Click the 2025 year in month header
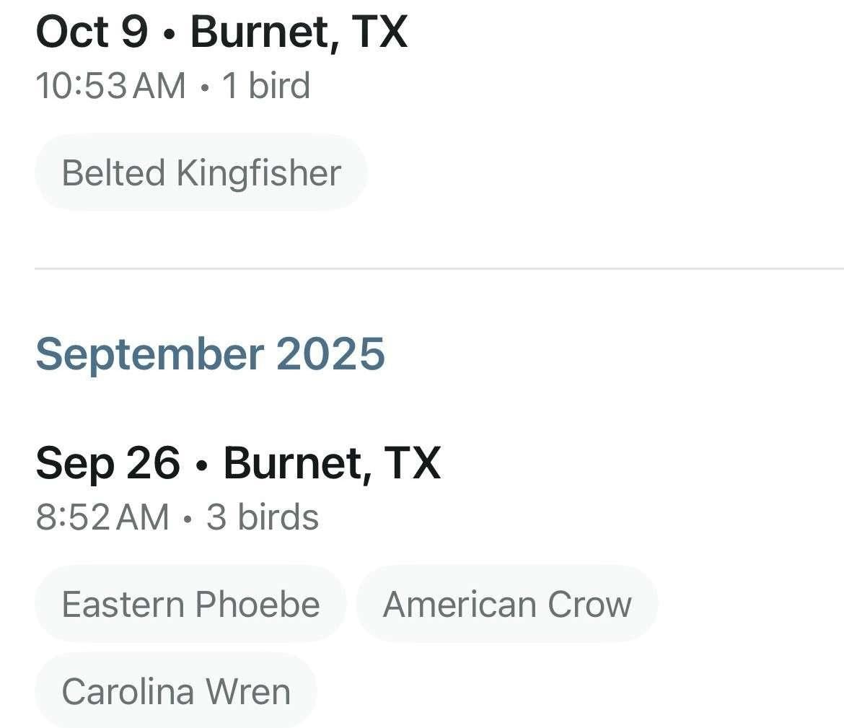This screenshot has height=728, width=844. coord(330,354)
